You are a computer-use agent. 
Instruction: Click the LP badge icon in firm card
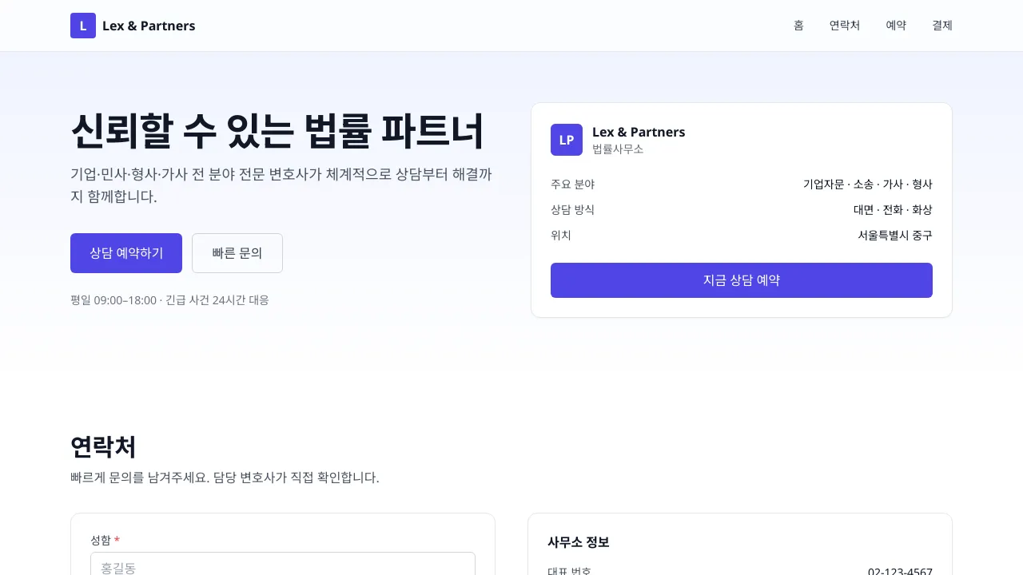(x=566, y=140)
